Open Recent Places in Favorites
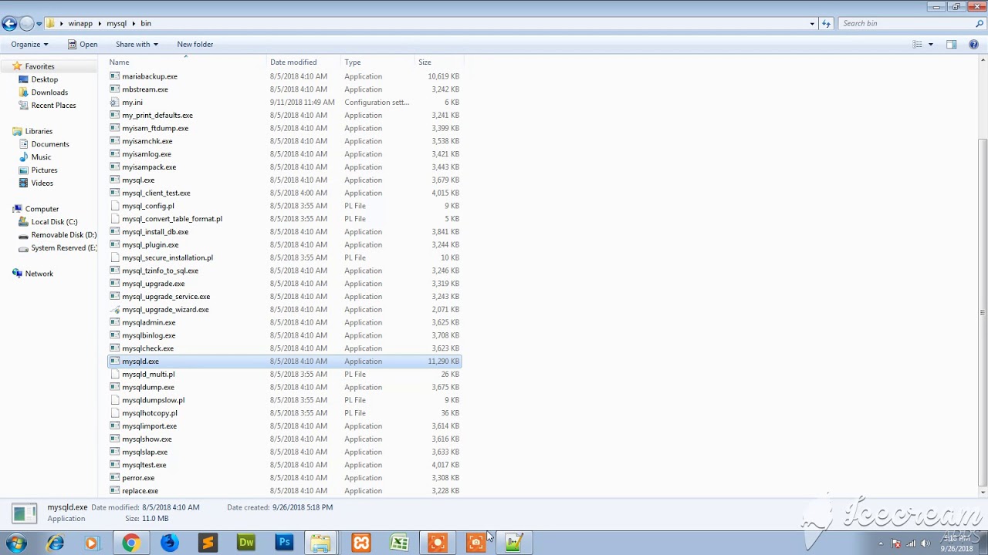The image size is (988, 555). 53,106
